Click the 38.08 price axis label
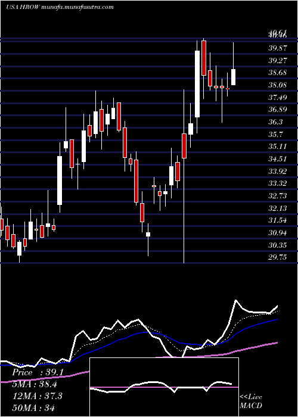Viewport: 298px width, 417px height. 278,85
